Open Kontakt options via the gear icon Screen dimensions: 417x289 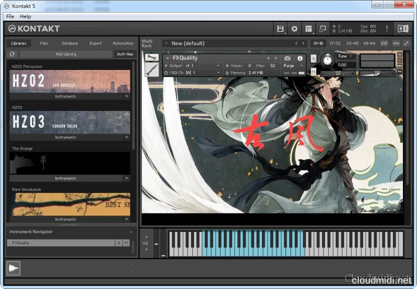tap(294, 28)
